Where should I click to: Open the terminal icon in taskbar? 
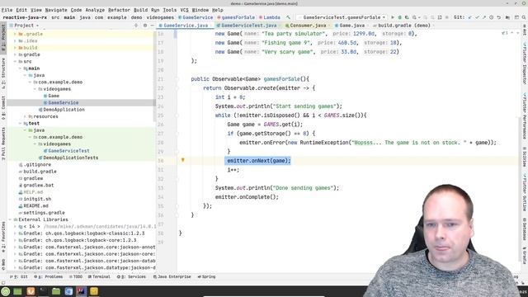[44, 291]
